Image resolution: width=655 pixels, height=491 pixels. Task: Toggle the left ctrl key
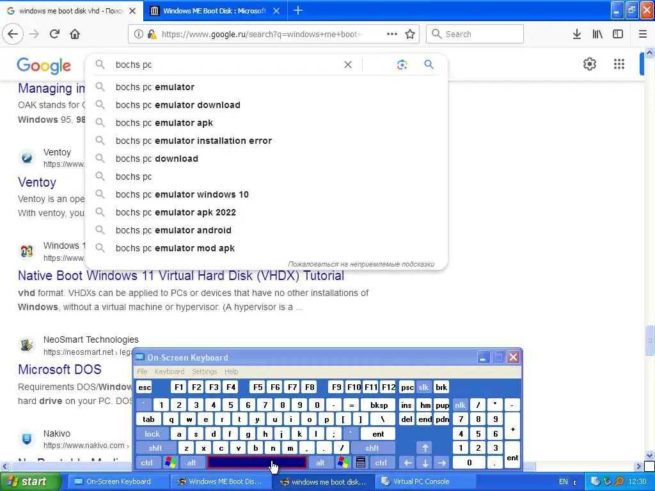[146, 463]
